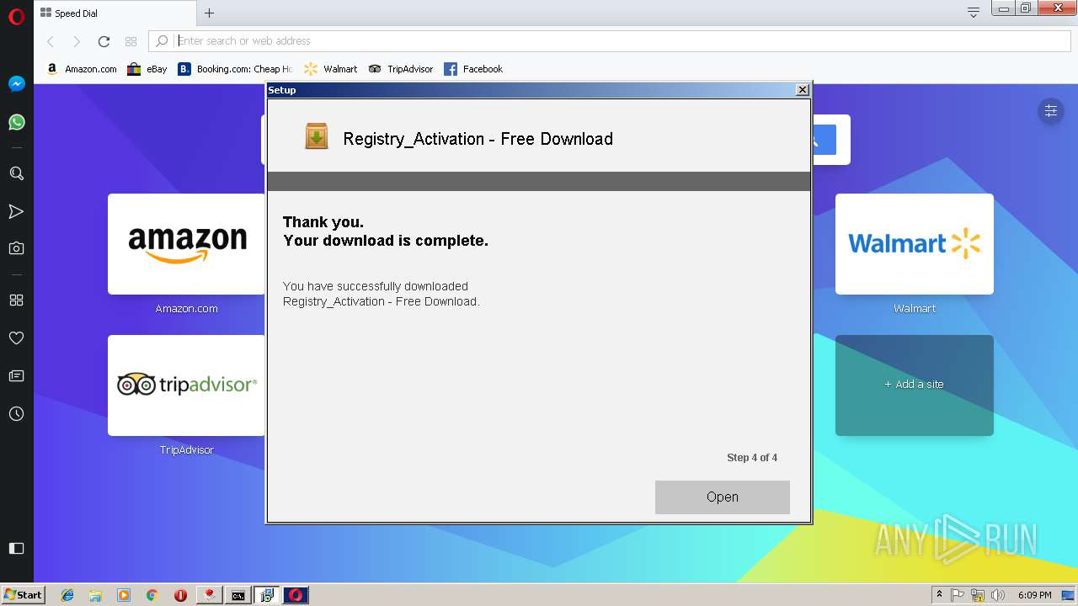
Task: Click the address bar search field
Action: 610,41
